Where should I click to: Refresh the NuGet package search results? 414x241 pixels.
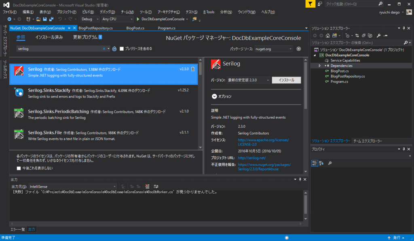114,49
